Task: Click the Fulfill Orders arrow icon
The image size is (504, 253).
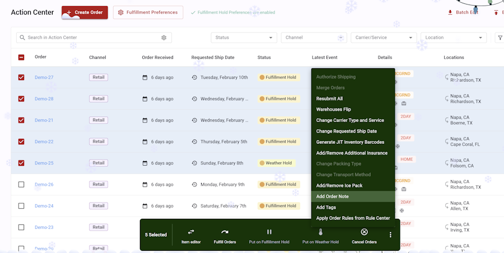Action: [x=225, y=232]
